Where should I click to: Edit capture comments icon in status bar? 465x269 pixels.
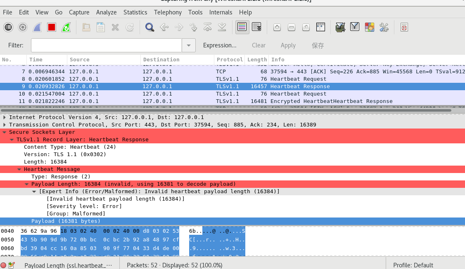[12, 265]
